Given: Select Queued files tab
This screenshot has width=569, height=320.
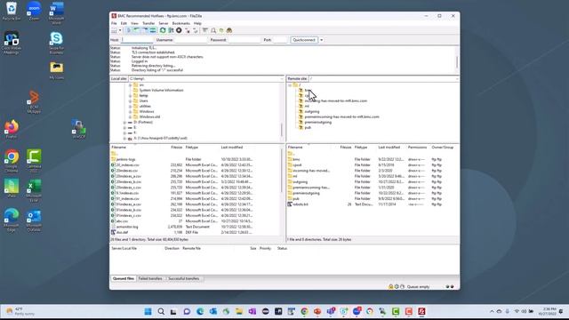Looking at the screenshot, I should [x=124, y=278].
